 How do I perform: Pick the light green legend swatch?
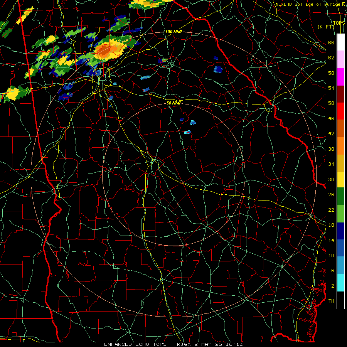340,213
